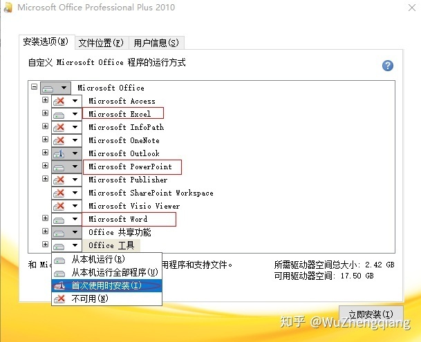Choose 从本机运行(R) from the menu
The height and width of the screenshot is (342, 421).
(x=106, y=259)
